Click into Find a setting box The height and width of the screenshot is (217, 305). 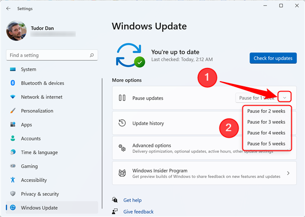click(x=52, y=55)
